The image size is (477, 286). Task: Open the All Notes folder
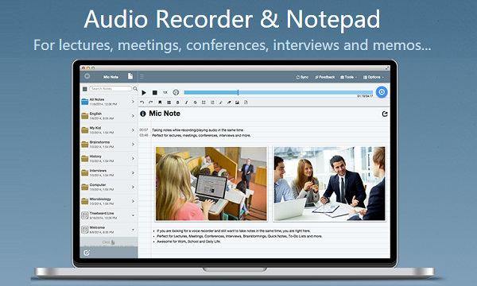tap(109, 102)
